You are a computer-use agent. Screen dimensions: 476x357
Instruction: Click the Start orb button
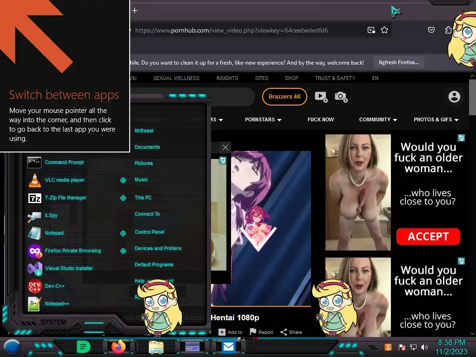pyautogui.click(x=12, y=347)
